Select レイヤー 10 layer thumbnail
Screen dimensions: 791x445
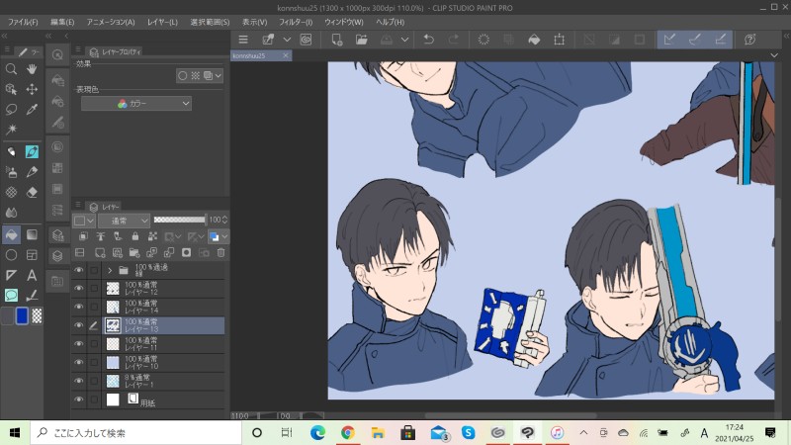point(113,362)
